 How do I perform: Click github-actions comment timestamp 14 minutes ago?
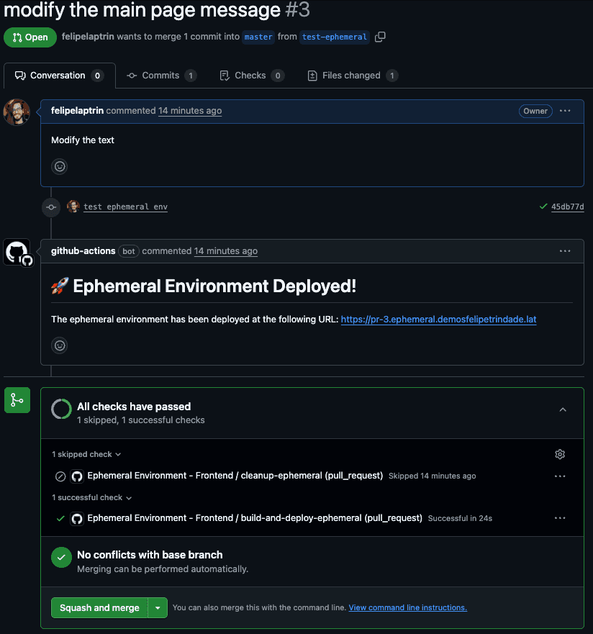point(225,251)
